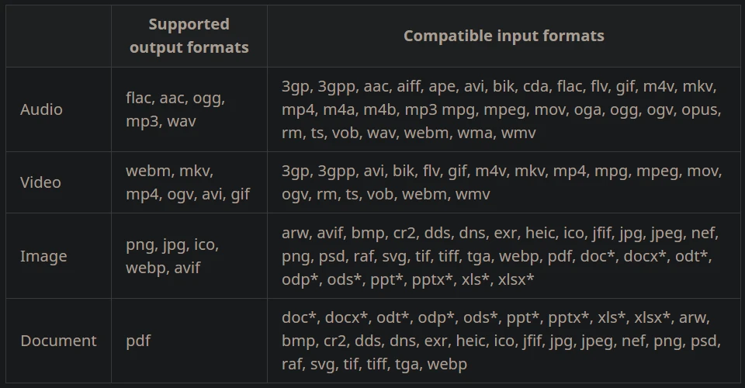745x388 pixels.
Task: Click the "Compatible input formats" column header
Action: (504, 36)
